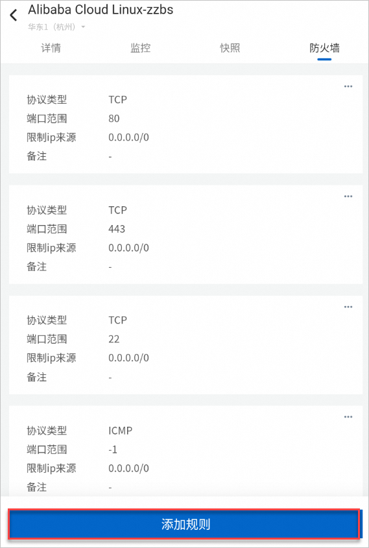Select the 防火墙 tab

tap(324, 48)
